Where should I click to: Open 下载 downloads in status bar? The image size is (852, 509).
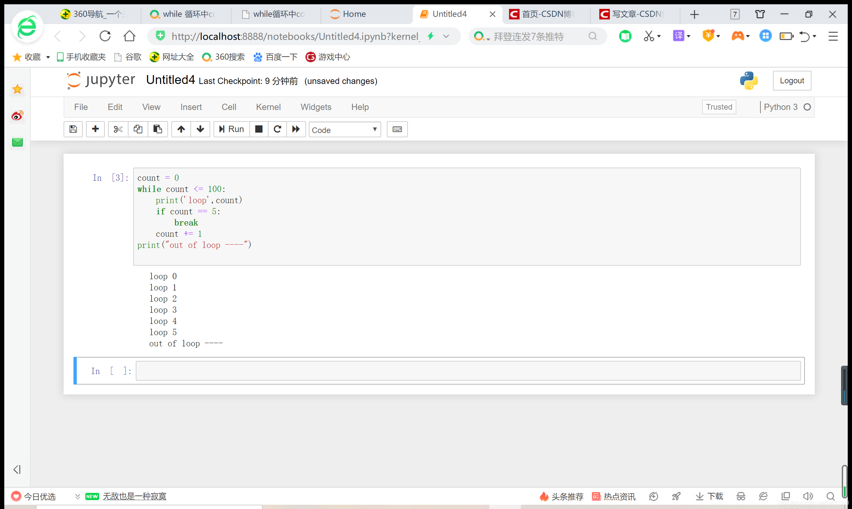[709, 496]
